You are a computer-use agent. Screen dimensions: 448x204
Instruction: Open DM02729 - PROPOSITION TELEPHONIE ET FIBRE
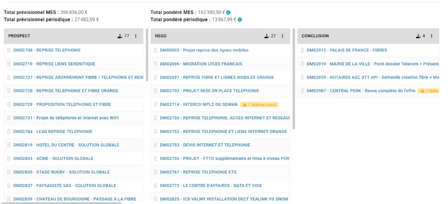pyautogui.click(x=62, y=105)
